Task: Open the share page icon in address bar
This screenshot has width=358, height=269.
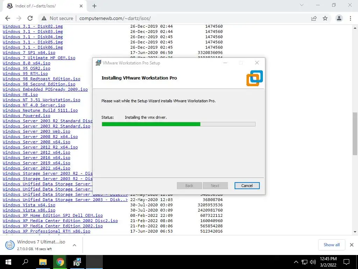Action: click(x=314, y=18)
